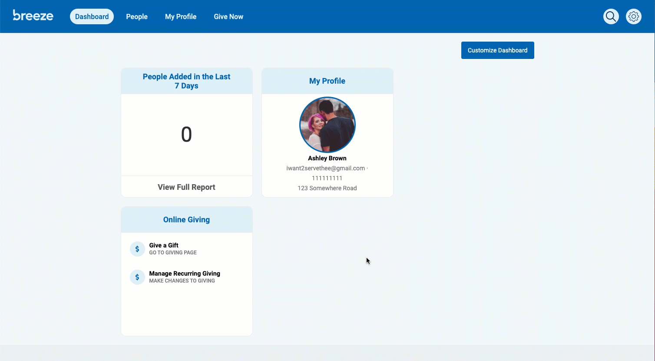This screenshot has height=361, width=655.
Task: Click the breeze logo
Action: (x=33, y=16)
